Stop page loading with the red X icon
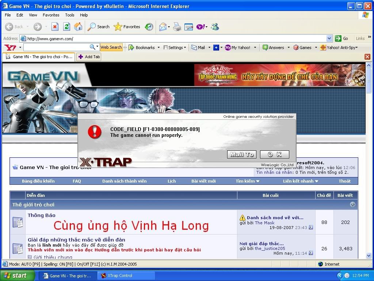This screenshot has height=281, width=374. point(55,27)
